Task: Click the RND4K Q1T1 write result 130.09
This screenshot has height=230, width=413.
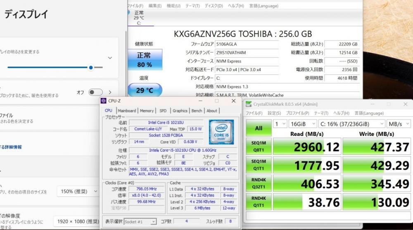Action: click(377, 202)
